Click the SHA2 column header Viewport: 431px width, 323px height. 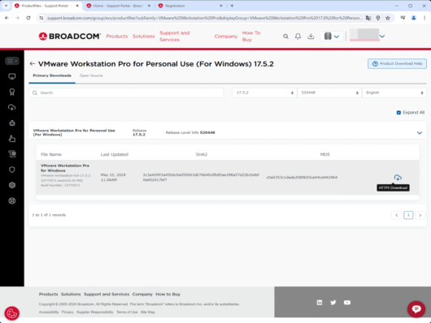point(202,154)
